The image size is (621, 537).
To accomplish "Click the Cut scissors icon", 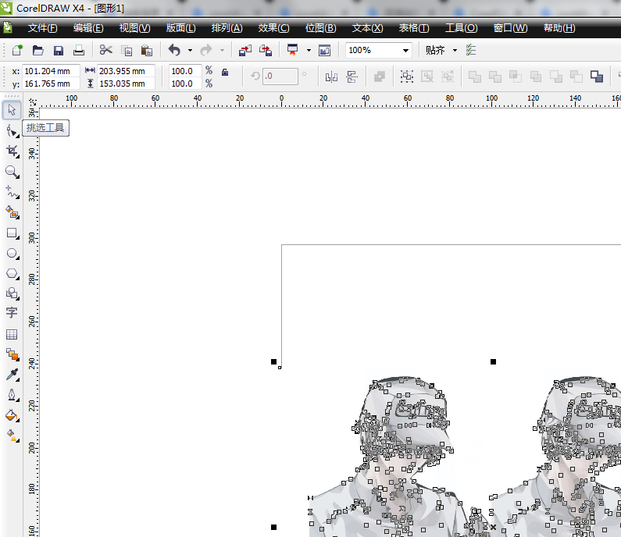I will [105, 50].
